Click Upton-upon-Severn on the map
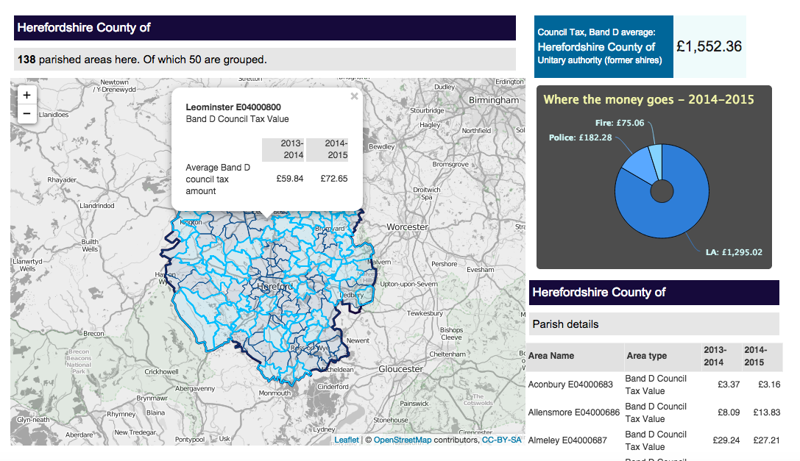The width and height of the screenshot is (800, 461). click(408, 284)
